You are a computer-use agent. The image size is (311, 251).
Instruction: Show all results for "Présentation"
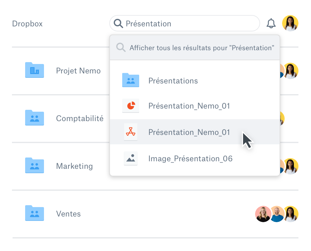pos(195,48)
